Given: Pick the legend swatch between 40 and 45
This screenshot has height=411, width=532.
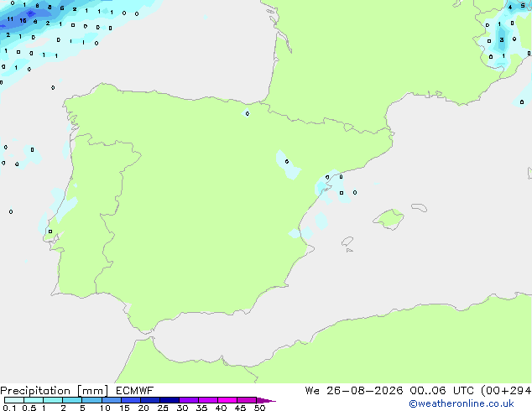Looking at the screenshot, I should click(x=227, y=400).
